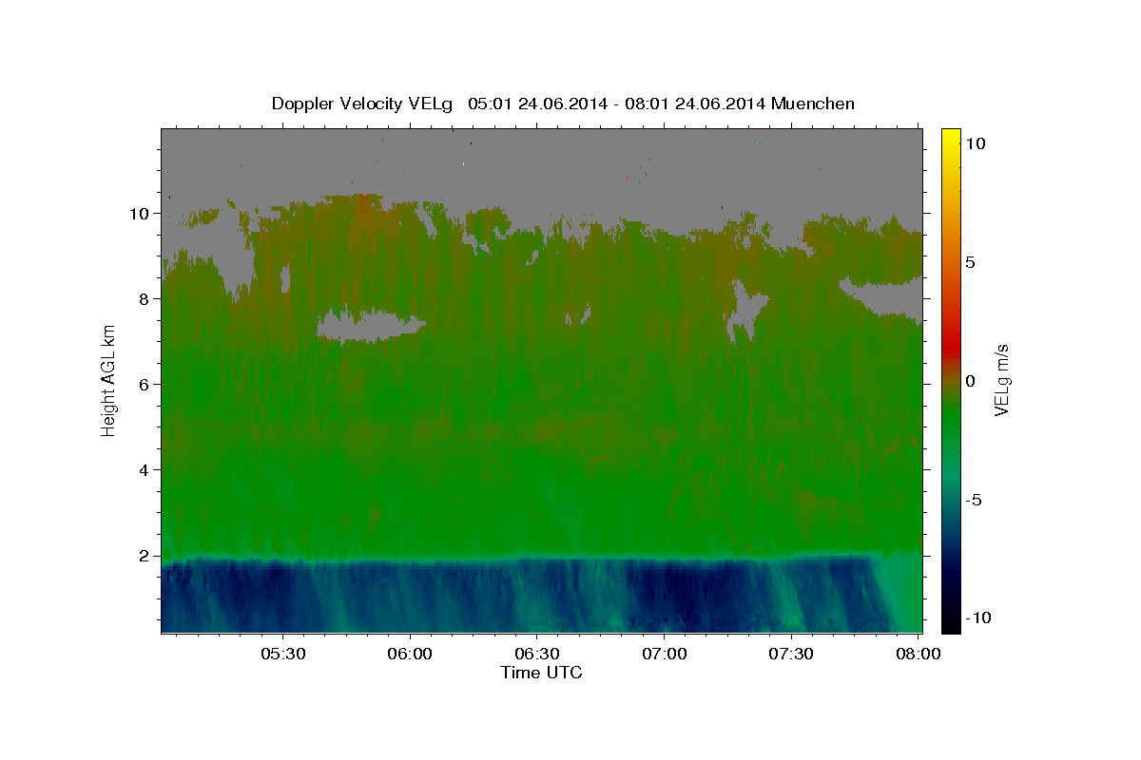Click the height tick label 6

[145, 385]
